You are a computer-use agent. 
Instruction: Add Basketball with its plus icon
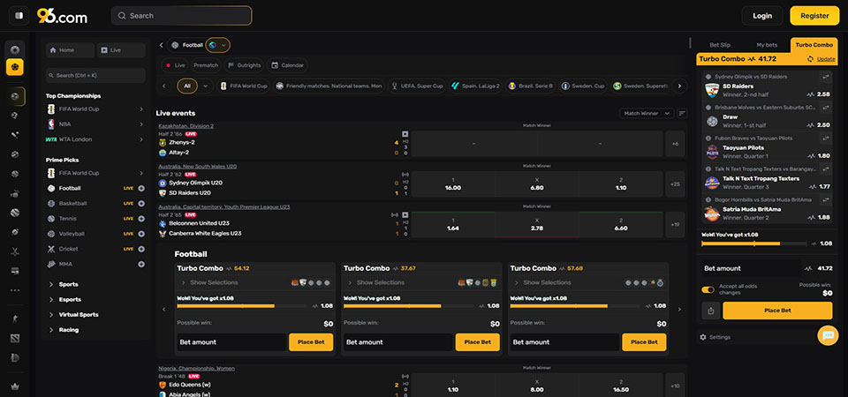141,204
